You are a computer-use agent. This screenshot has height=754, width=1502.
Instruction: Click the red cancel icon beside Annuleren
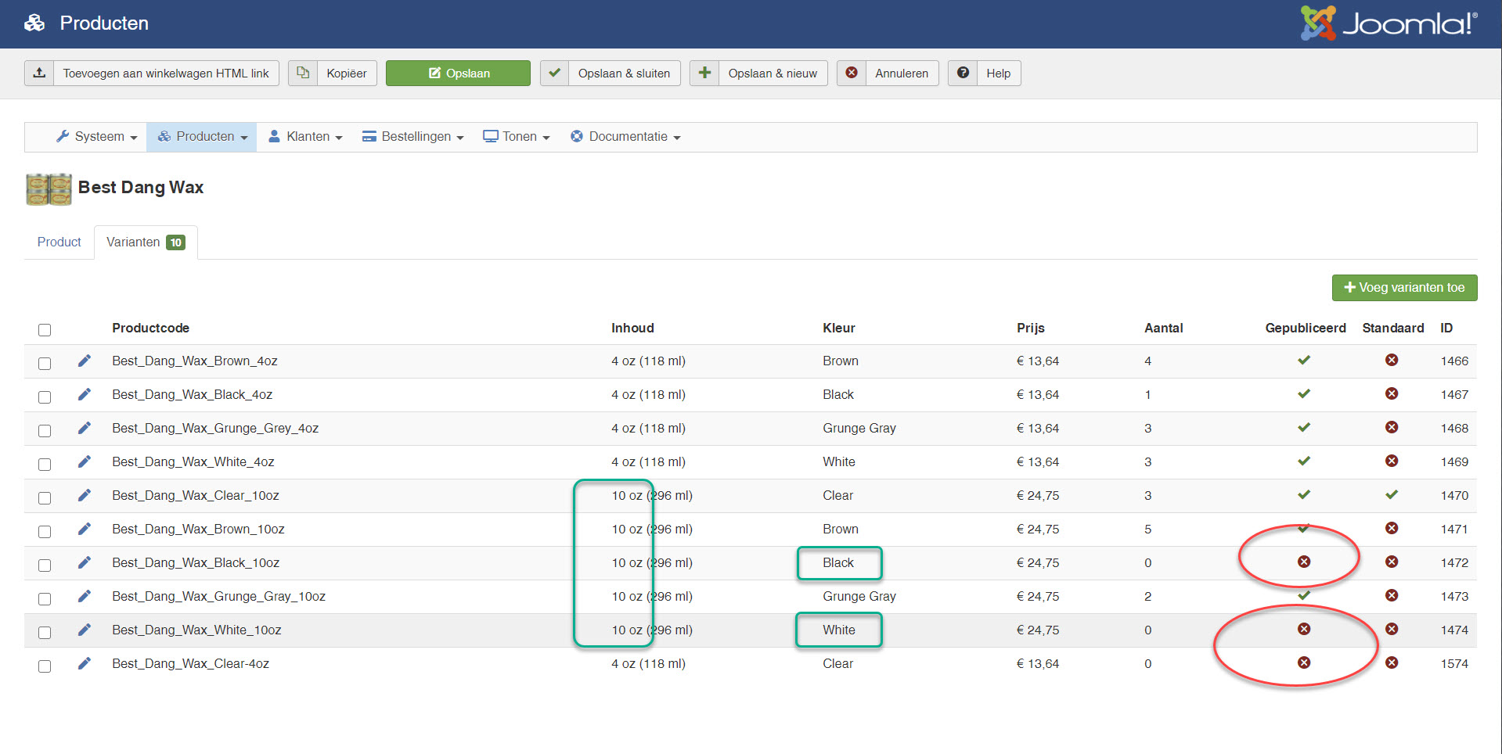tap(852, 73)
